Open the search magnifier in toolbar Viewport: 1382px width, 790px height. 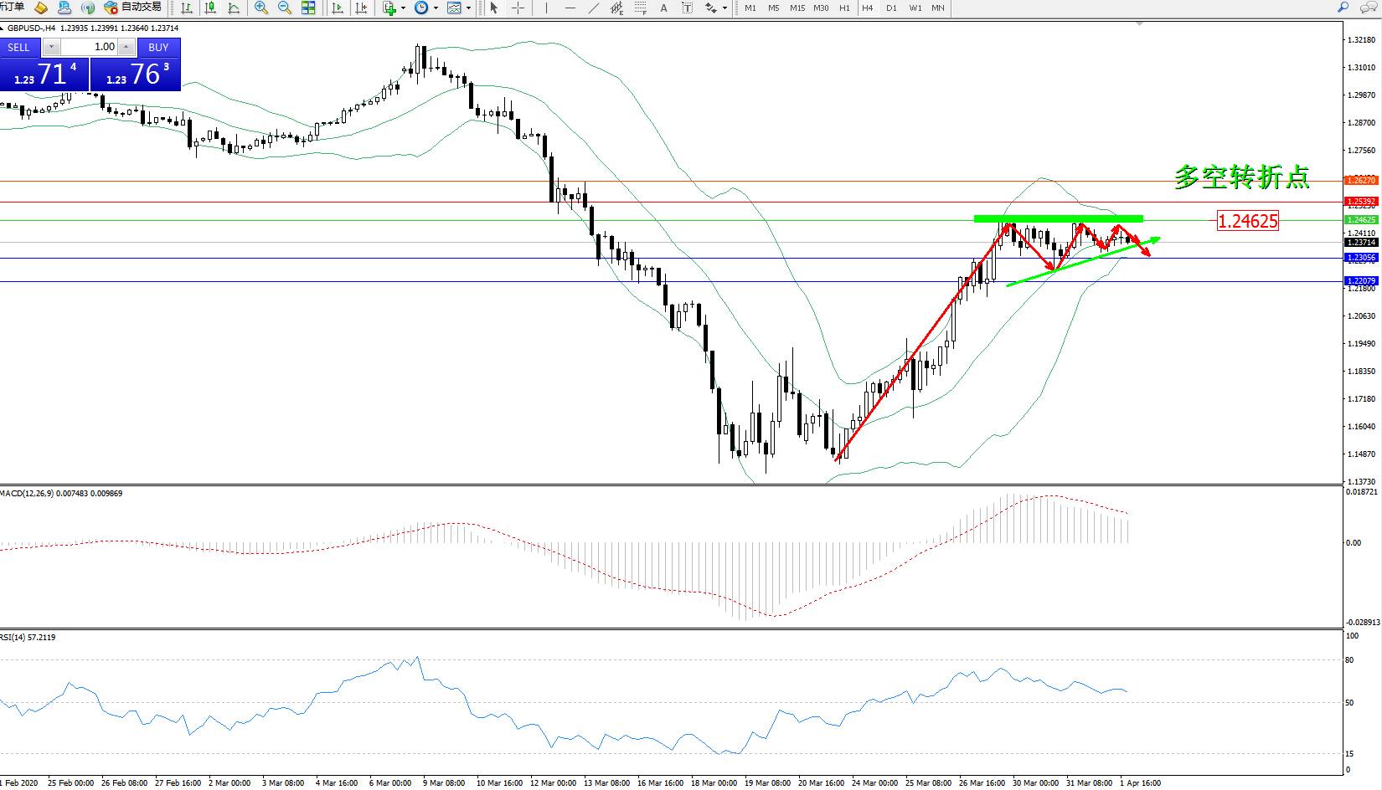click(1343, 8)
